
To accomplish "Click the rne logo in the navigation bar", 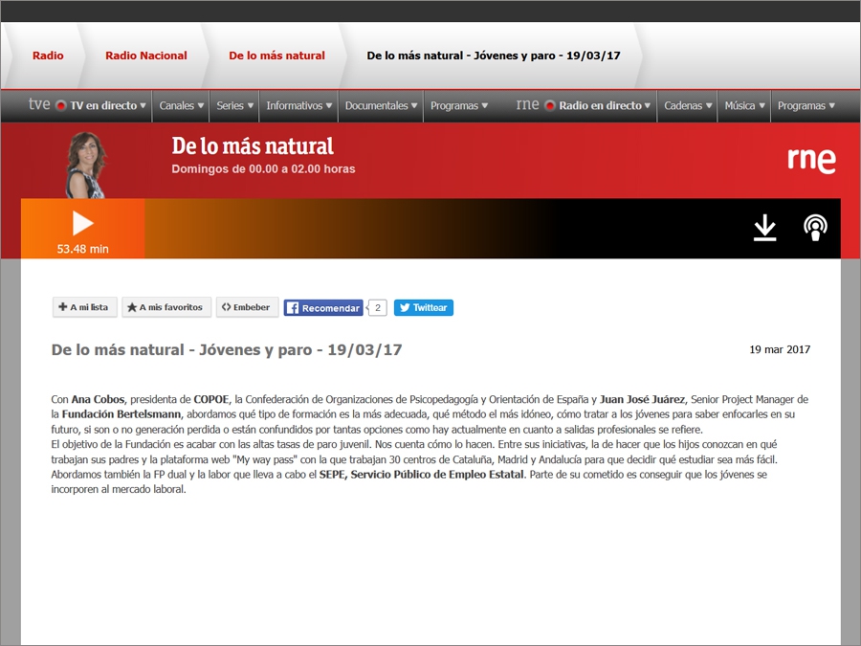I will (x=527, y=105).
